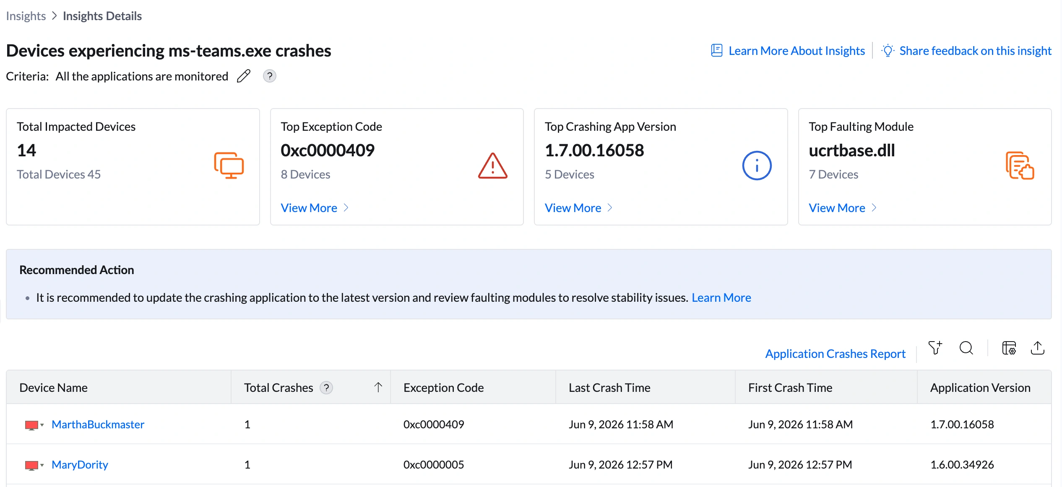
Task: Click the feedback lightbulb icon
Action: pyautogui.click(x=888, y=51)
